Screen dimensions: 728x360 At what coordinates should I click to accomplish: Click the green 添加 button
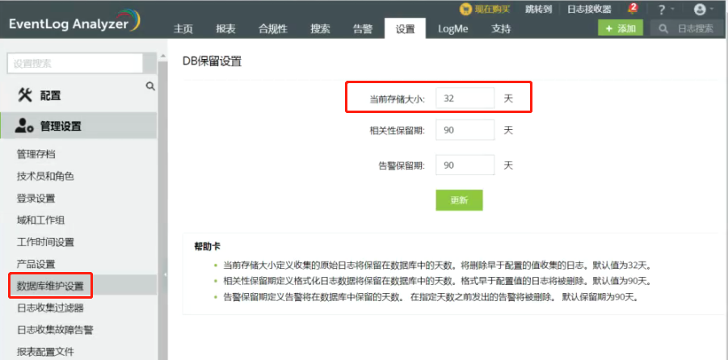(621, 28)
